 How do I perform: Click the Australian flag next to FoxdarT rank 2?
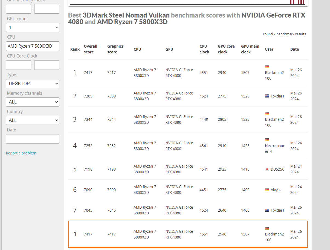[x=267, y=96]
